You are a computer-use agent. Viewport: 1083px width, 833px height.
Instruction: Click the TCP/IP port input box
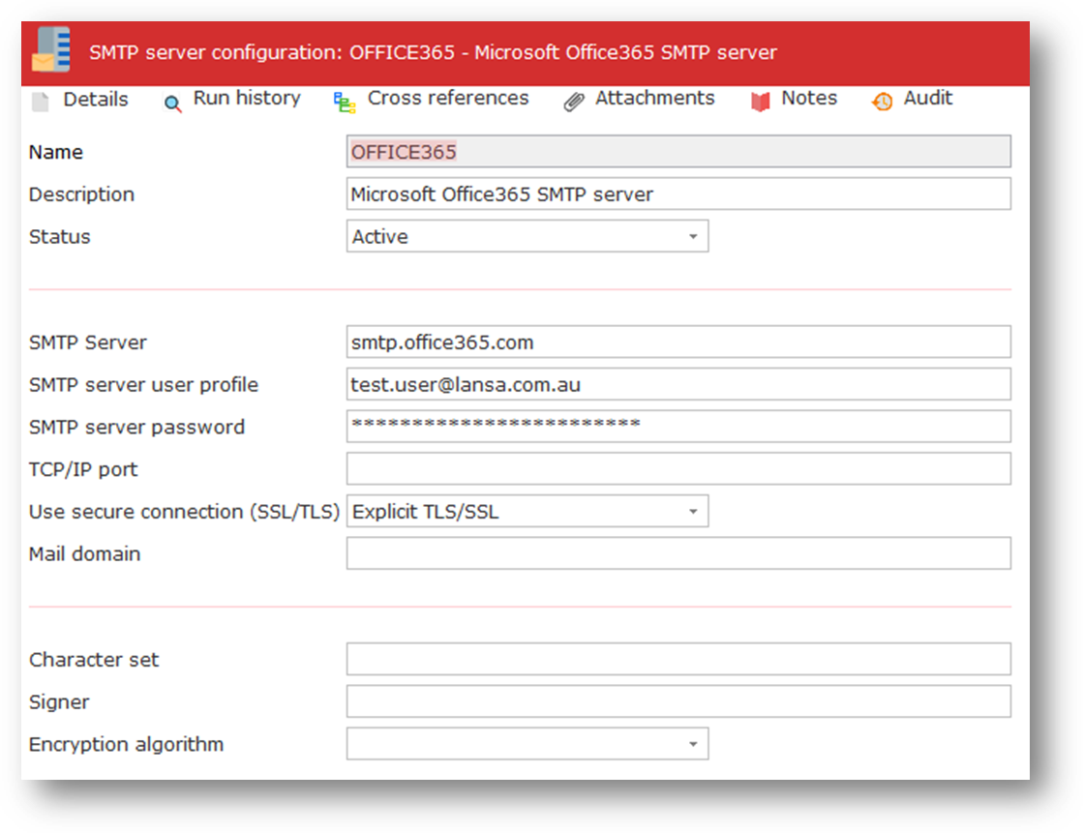pyautogui.click(x=677, y=469)
